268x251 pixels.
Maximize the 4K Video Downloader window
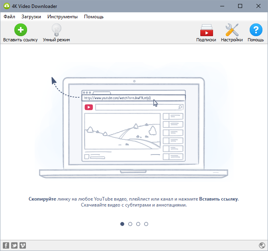[240, 6]
